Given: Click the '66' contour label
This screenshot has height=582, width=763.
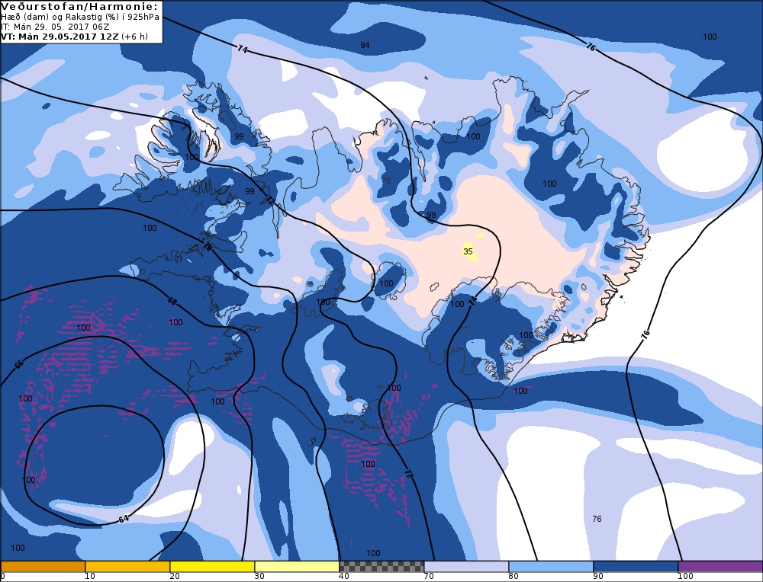Looking at the screenshot, I should (19, 364).
